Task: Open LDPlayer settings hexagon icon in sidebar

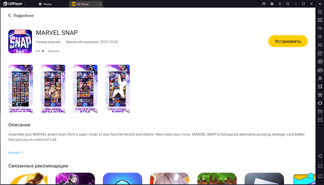Action: (320, 12)
